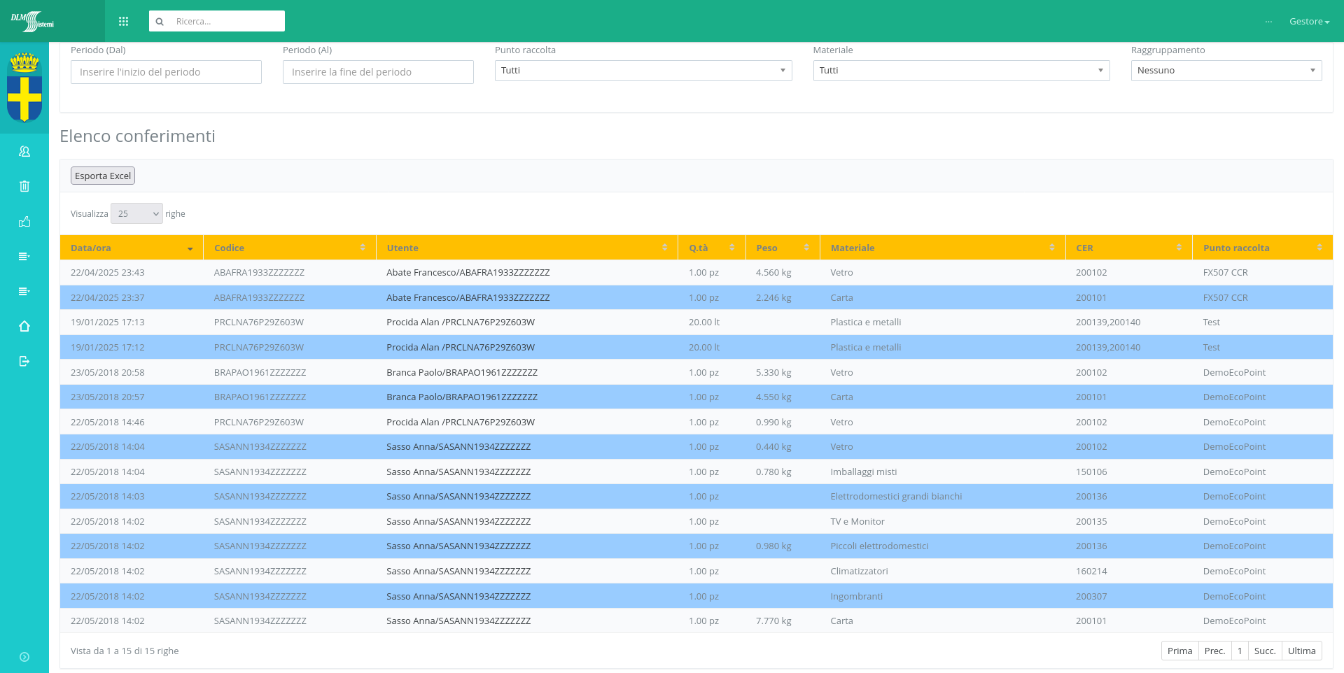1344x673 pixels.
Task: Open the Gestore user menu
Action: [x=1308, y=22]
